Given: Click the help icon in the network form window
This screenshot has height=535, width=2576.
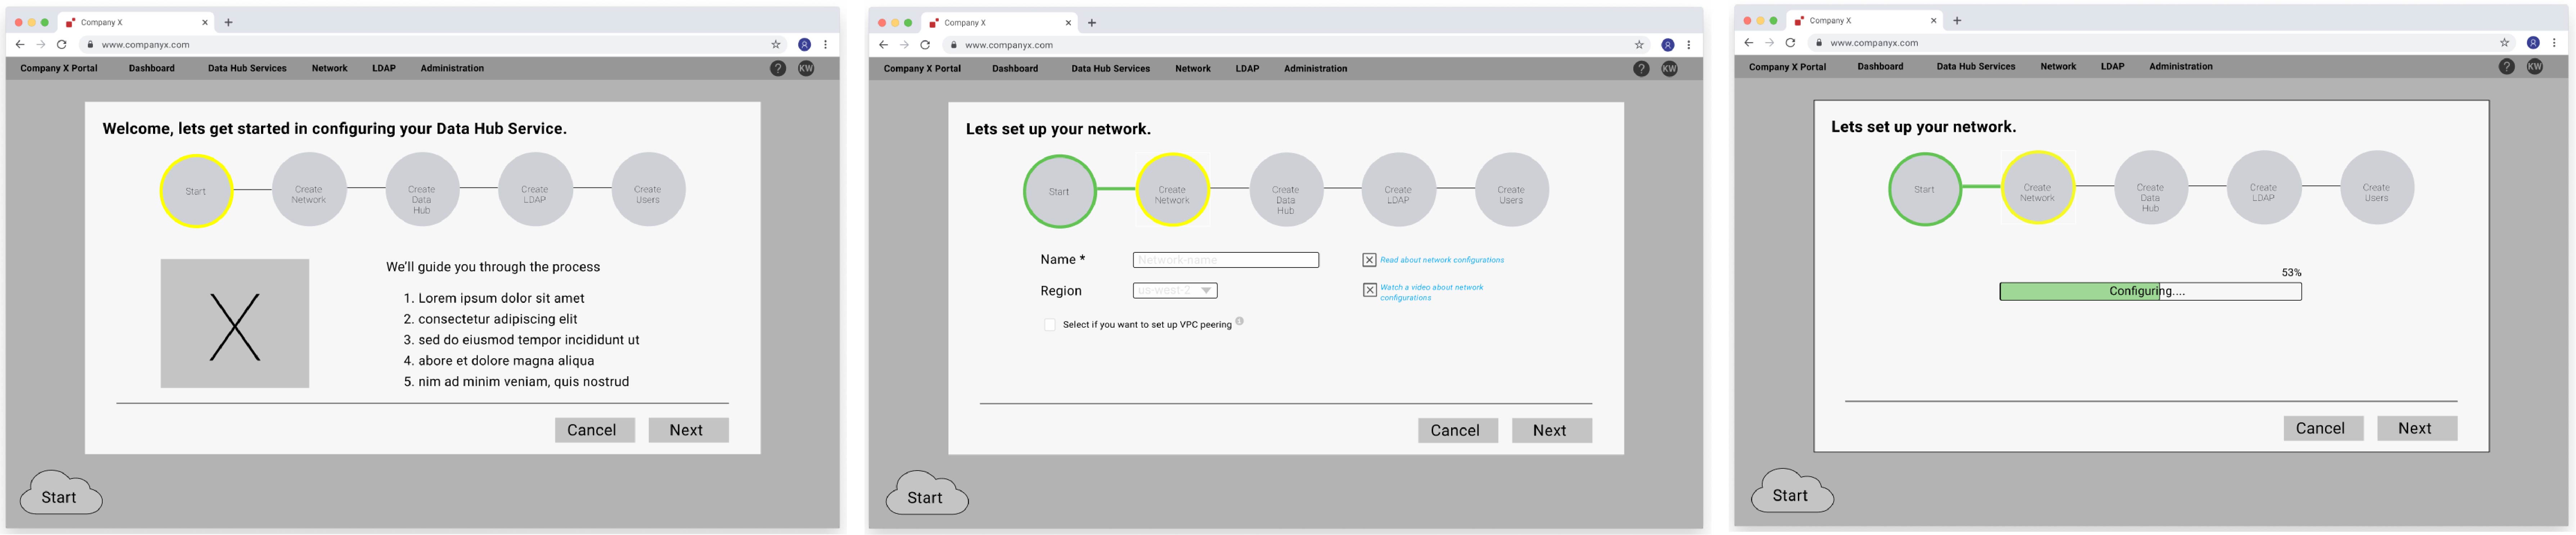Looking at the screenshot, I should coord(1641,69).
